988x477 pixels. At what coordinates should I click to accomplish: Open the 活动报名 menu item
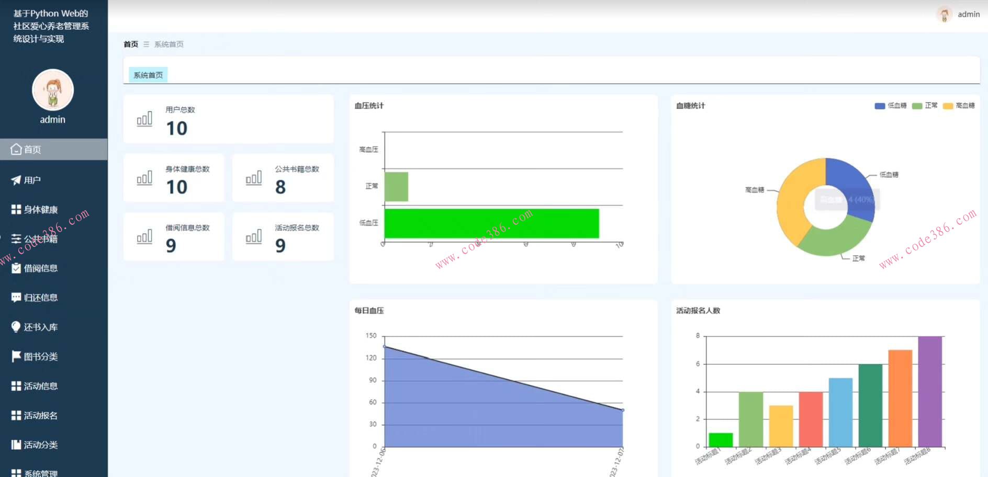pos(41,415)
